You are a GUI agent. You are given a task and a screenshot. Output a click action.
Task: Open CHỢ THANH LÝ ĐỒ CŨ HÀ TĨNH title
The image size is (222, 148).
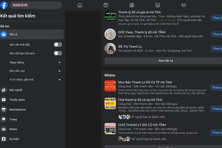pos(142,125)
